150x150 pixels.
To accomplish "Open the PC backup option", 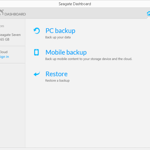I will point(60,31).
